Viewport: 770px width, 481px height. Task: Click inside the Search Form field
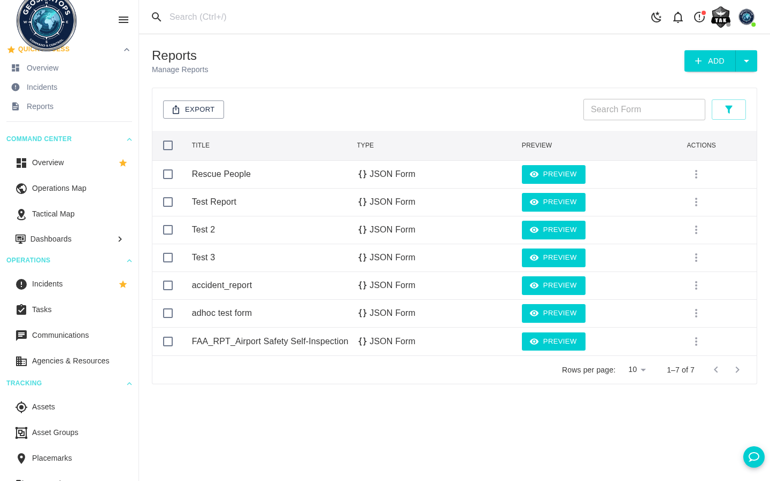click(644, 109)
